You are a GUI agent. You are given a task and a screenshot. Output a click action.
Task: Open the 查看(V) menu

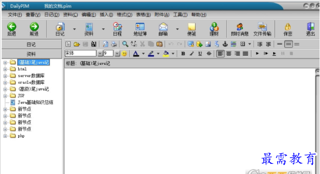33,14
